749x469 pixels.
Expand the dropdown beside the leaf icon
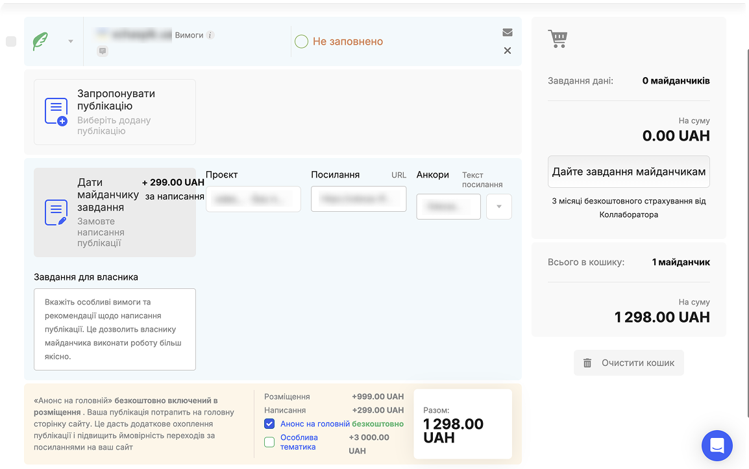(x=71, y=41)
